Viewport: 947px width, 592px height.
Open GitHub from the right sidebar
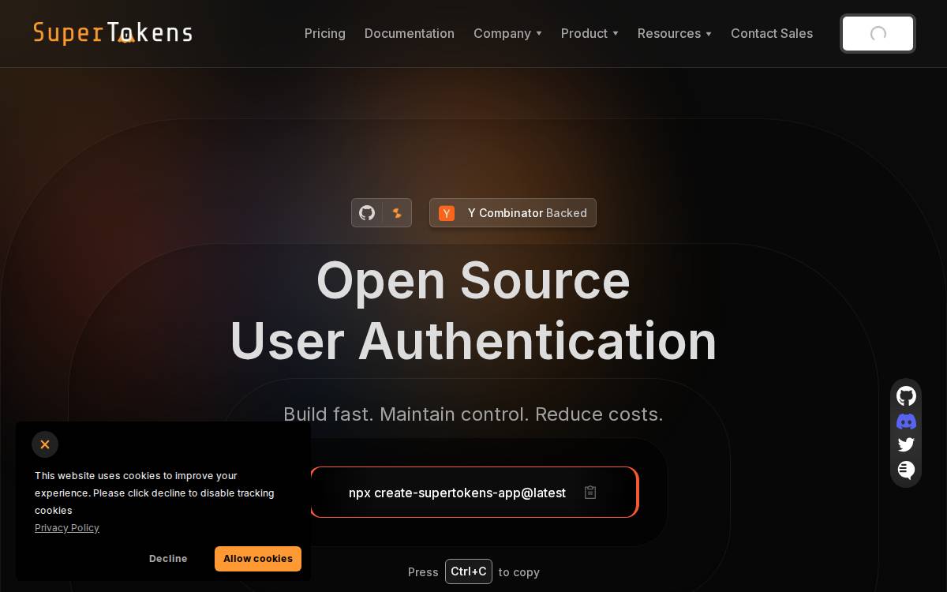906,396
